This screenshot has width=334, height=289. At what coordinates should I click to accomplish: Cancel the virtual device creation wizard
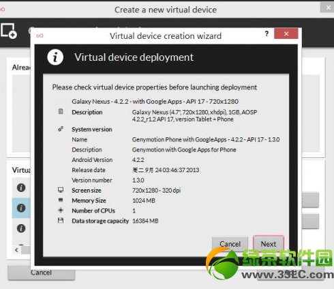click(230, 244)
